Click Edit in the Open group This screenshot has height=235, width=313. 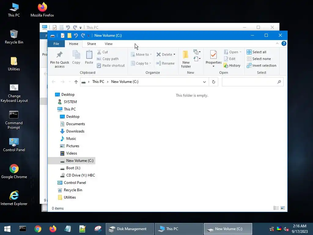(230, 59)
